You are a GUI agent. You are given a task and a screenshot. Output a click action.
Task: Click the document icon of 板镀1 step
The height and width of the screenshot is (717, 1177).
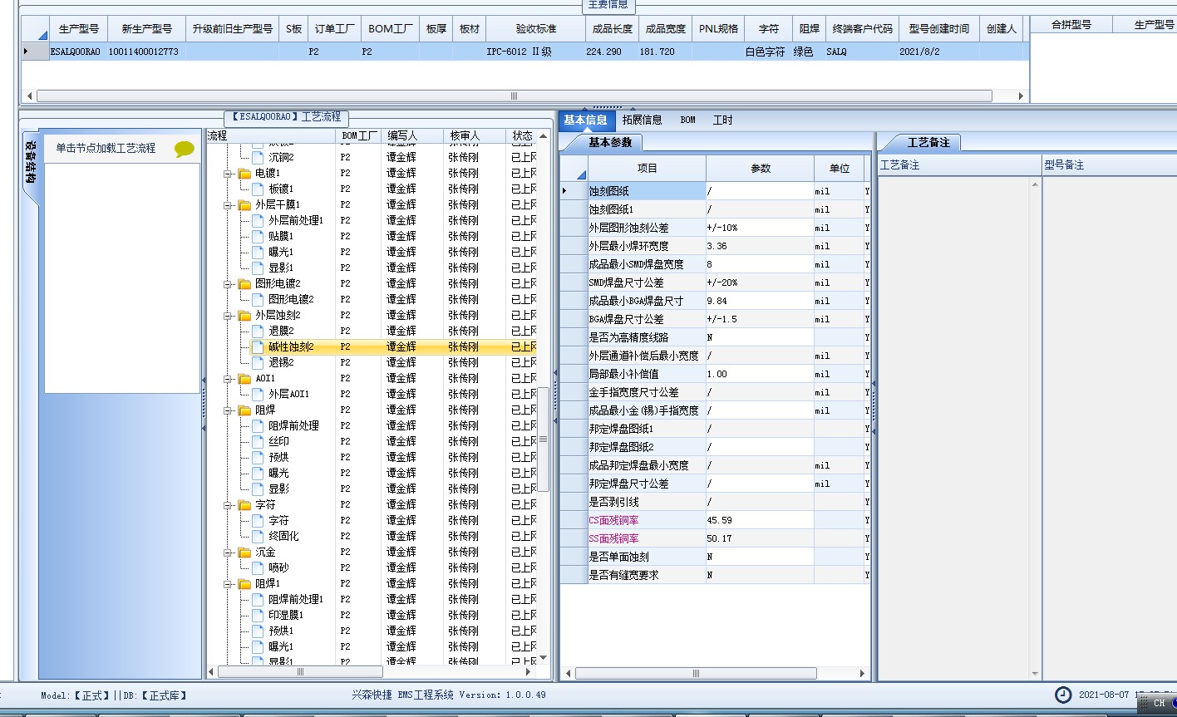[x=258, y=189]
